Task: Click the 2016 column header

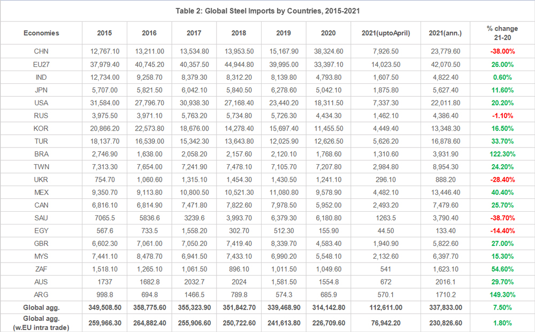Action: 149,33
